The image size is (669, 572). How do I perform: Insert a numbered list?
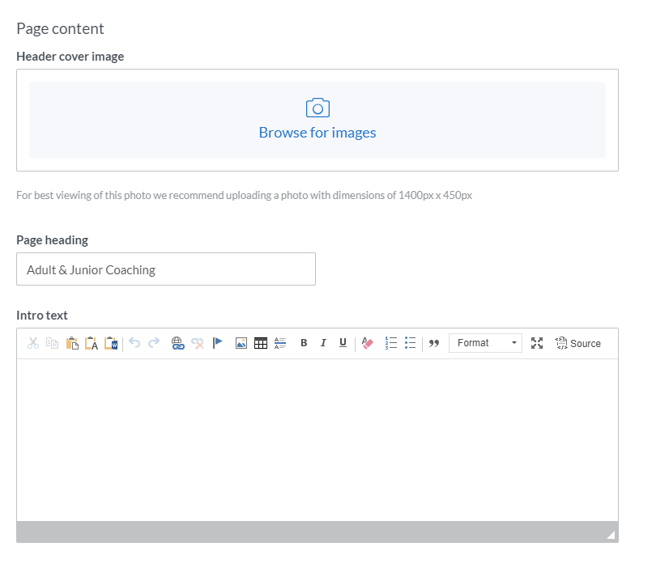pyautogui.click(x=391, y=343)
